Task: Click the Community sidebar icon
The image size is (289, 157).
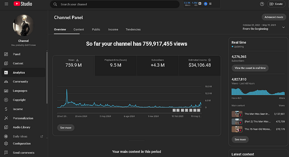Action: [x=6, y=81]
